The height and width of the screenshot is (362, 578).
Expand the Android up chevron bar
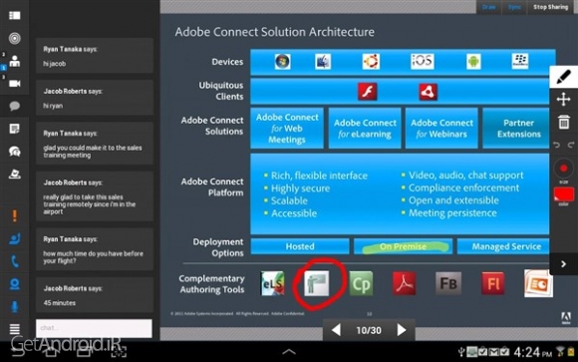(x=289, y=352)
